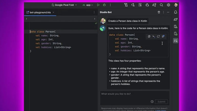This screenshot has width=197, height=111.
Task: Expand the editor breadcrumb chevron
Action: [27, 19]
